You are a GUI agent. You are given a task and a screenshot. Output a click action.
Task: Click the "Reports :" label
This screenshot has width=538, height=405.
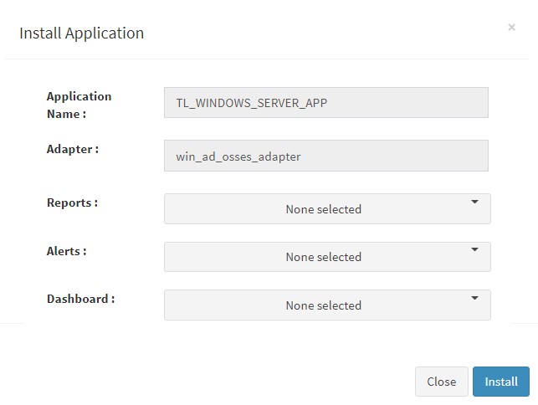[73, 202]
